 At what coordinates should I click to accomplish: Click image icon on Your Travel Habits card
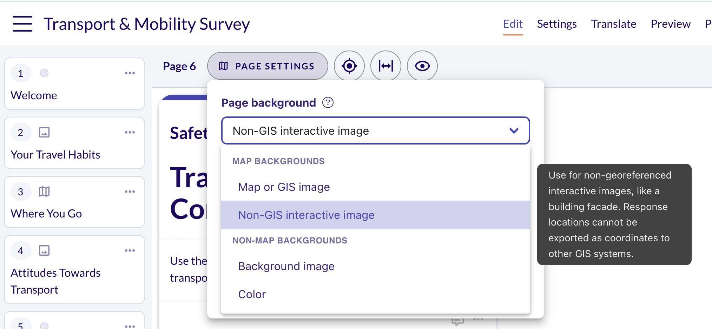(44, 132)
